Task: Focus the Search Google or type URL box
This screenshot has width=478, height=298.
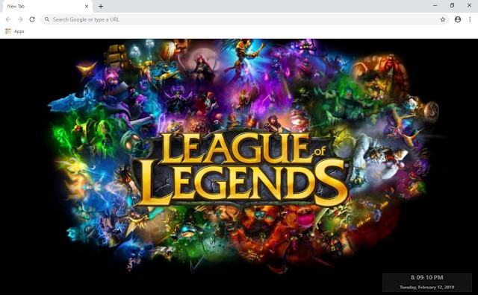Action: (245, 19)
